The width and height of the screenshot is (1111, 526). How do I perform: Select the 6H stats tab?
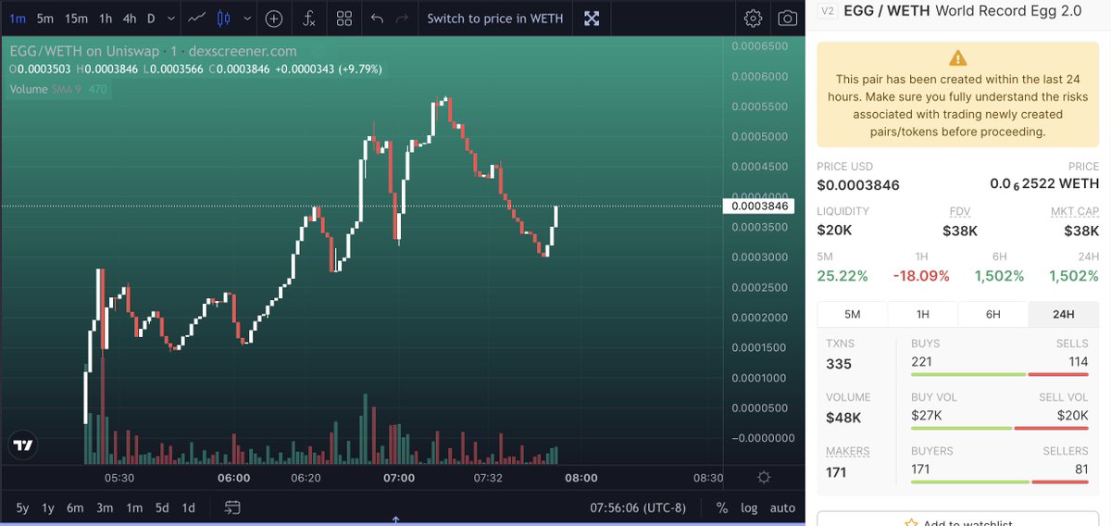992,314
